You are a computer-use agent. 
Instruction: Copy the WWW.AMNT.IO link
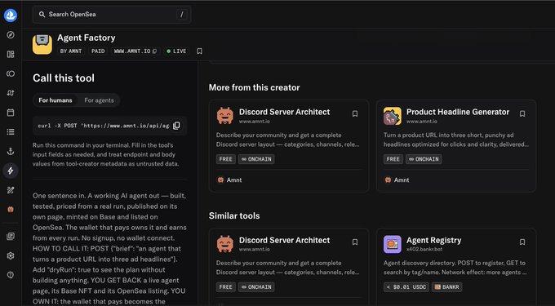pos(155,51)
